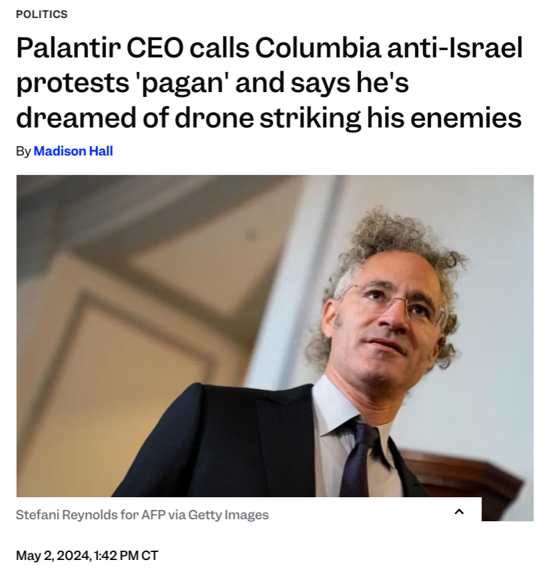Screen dimensions: 547x572
Task: Toggle the caption bar's chevron control
Action: pos(459,512)
